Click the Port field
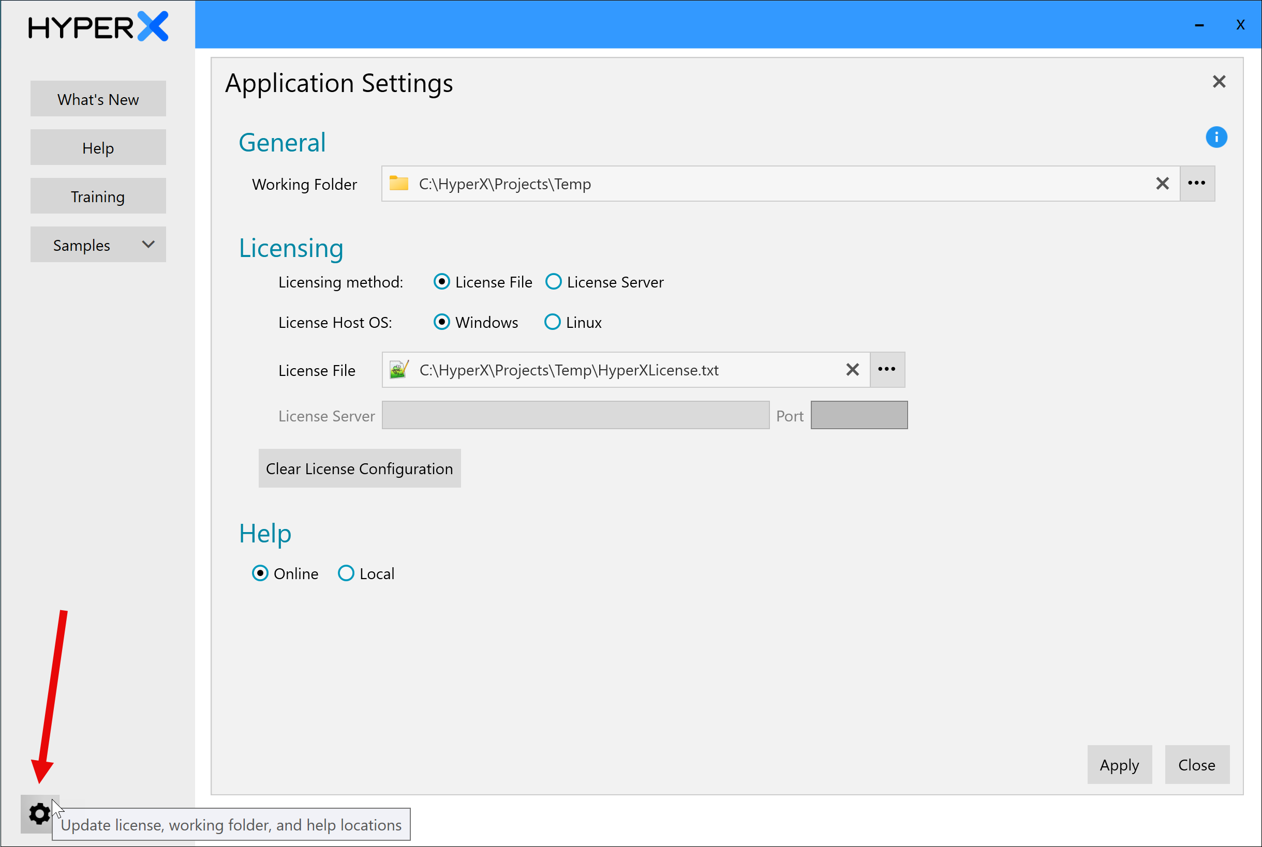This screenshot has width=1262, height=847. point(859,415)
